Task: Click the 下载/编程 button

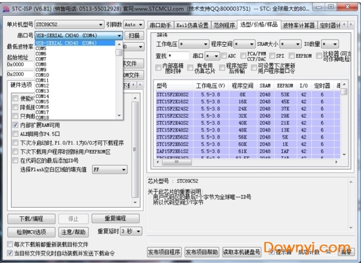Action: click(32, 218)
